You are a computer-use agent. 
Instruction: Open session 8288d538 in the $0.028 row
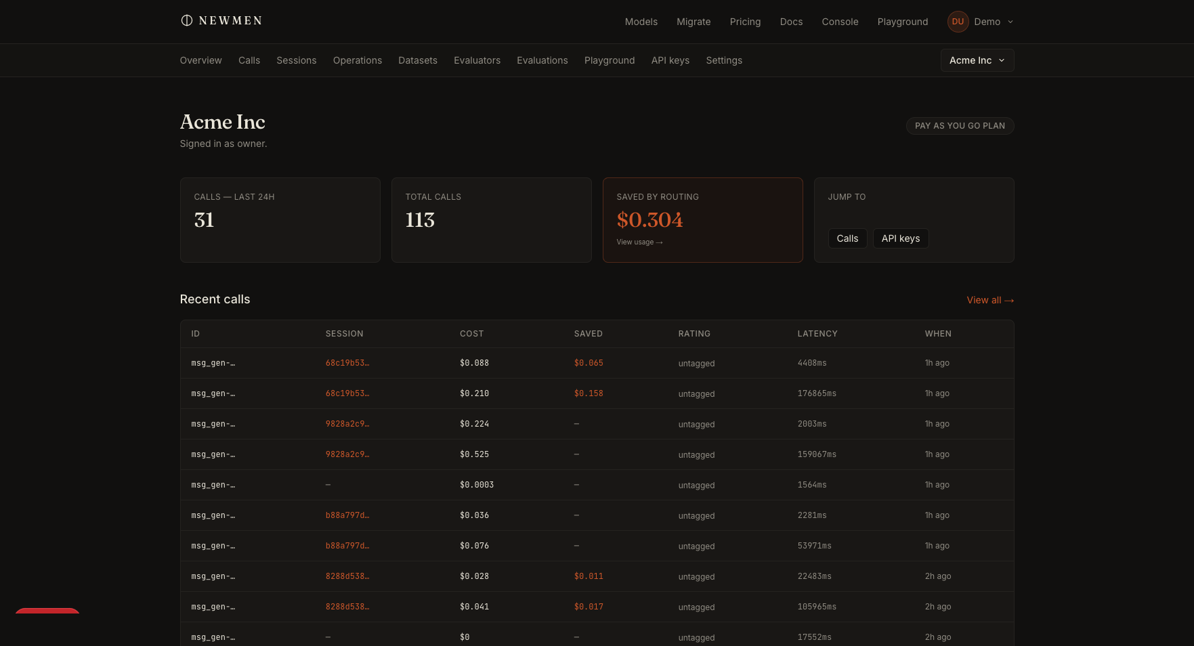coord(347,576)
